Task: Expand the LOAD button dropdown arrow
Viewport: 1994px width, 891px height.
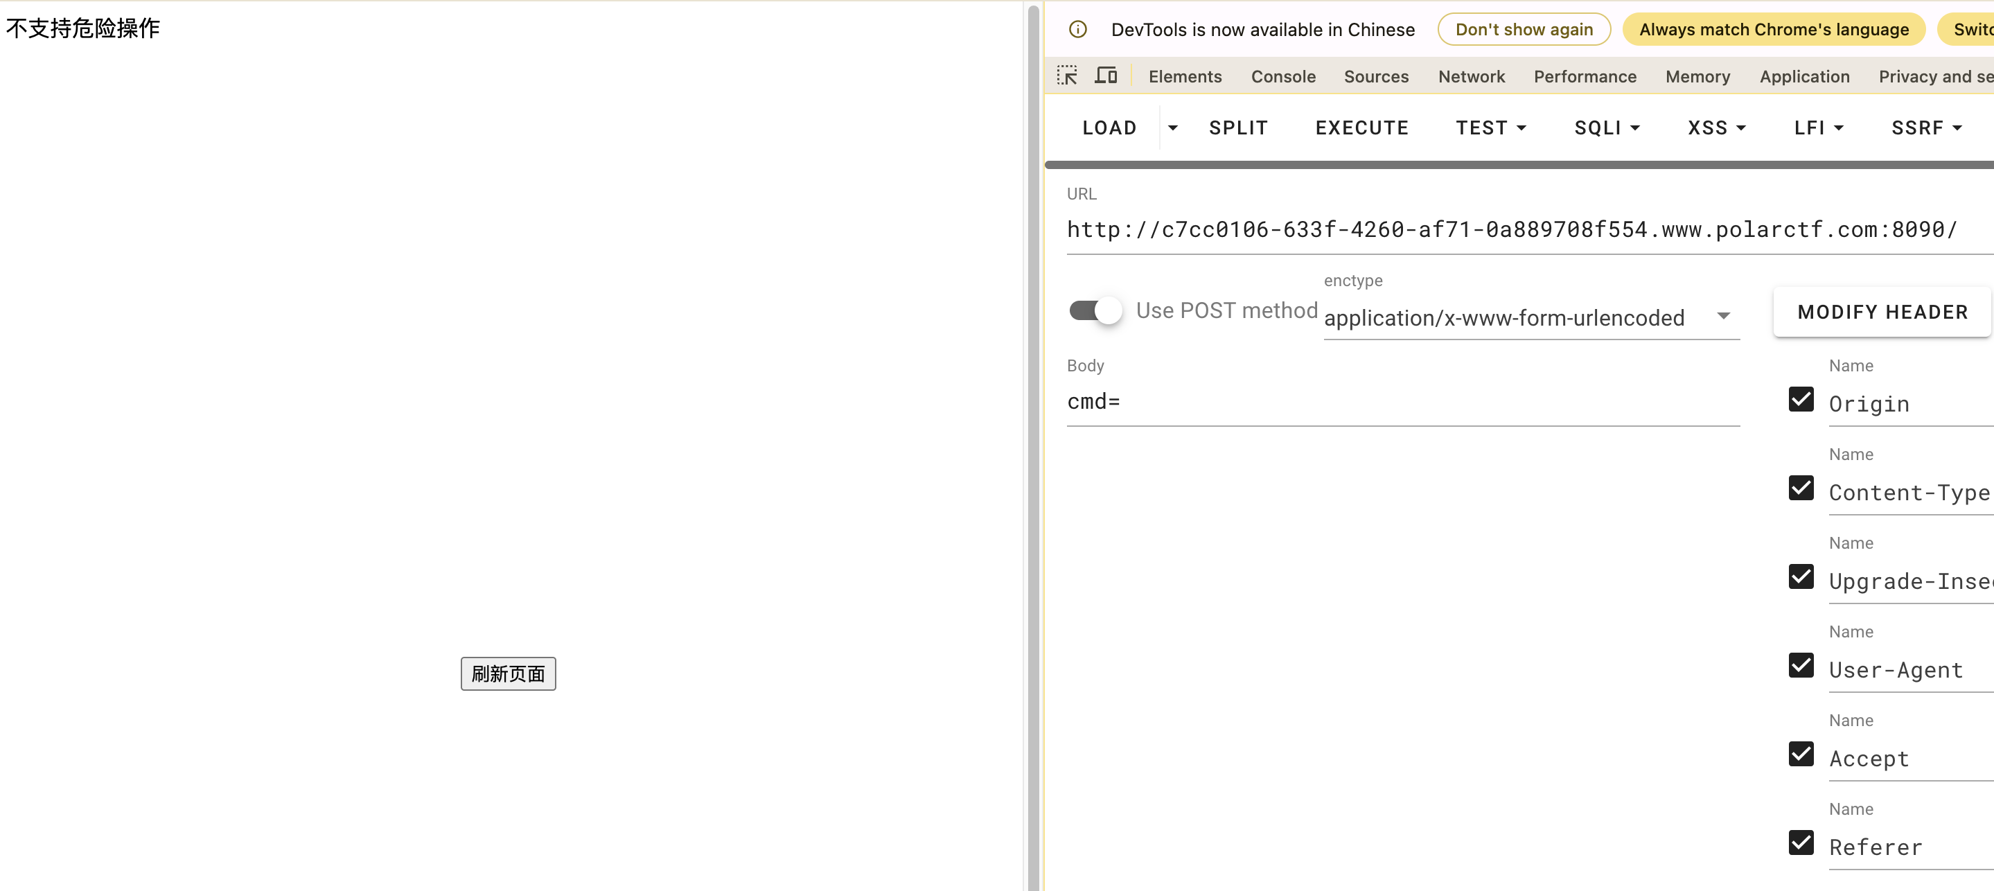Action: 1173,127
